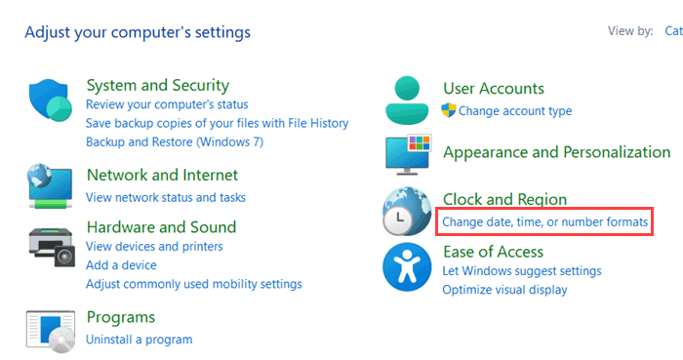Open Let Windows suggest settings

pyautogui.click(x=522, y=271)
